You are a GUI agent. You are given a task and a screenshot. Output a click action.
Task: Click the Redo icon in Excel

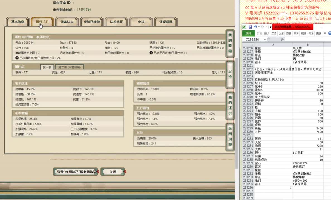point(263,27)
